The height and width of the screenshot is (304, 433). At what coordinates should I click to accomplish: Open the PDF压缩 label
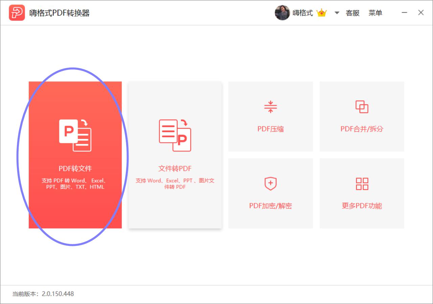(x=271, y=129)
